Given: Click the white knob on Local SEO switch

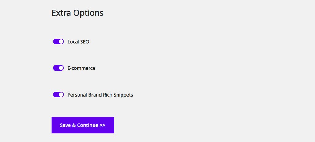Looking at the screenshot, I should point(61,41).
